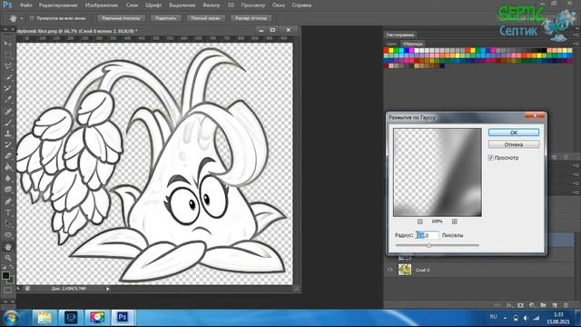581x327 pixels.
Task: Select the Zoom tool
Action: pyautogui.click(x=8, y=258)
